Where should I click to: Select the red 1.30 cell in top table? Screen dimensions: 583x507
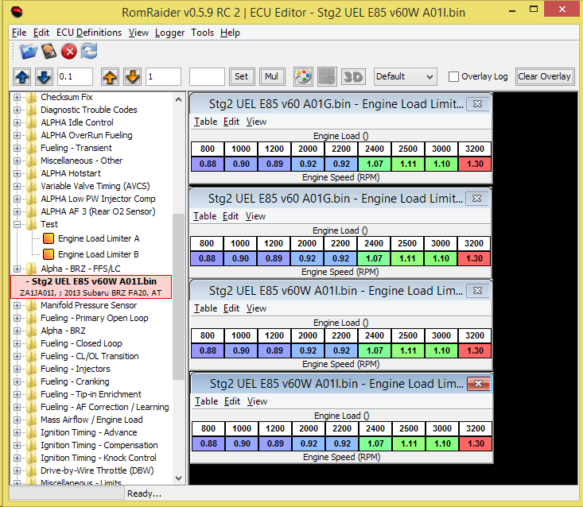pos(474,164)
